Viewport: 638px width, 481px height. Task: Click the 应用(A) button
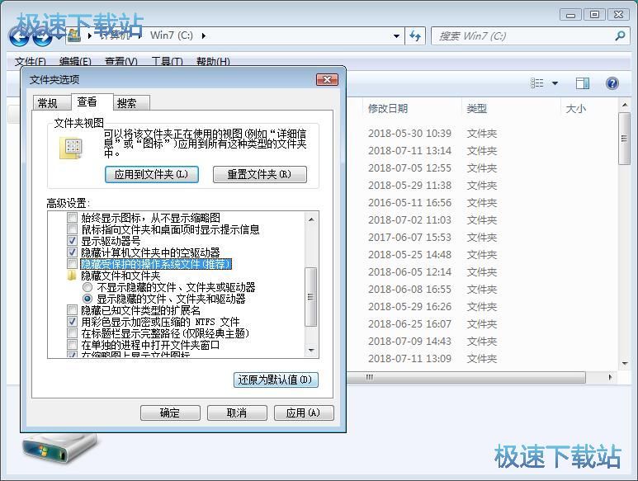(x=304, y=413)
